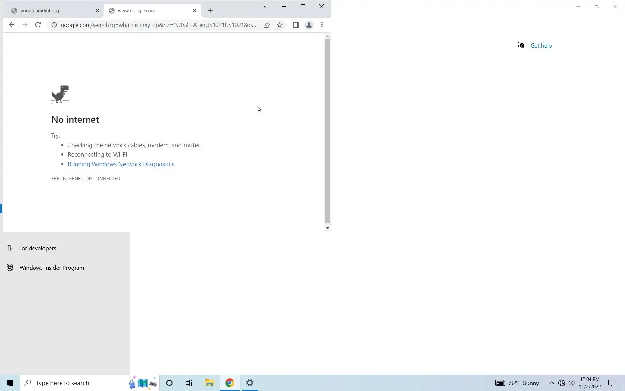Switch to the youareanidiot.org tab
Screen dimensions: 625x391
[52, 11]
